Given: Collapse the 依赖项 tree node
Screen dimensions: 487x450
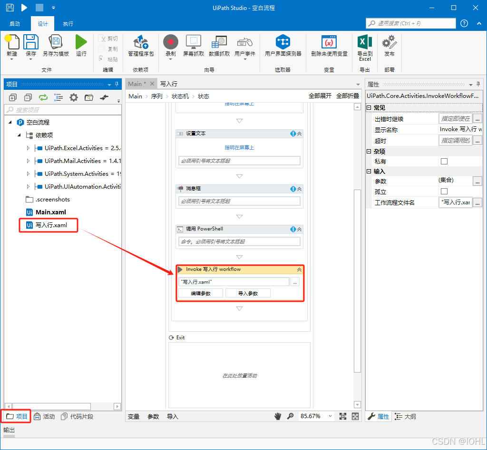Looking at the screenshot, I should 19,135.
